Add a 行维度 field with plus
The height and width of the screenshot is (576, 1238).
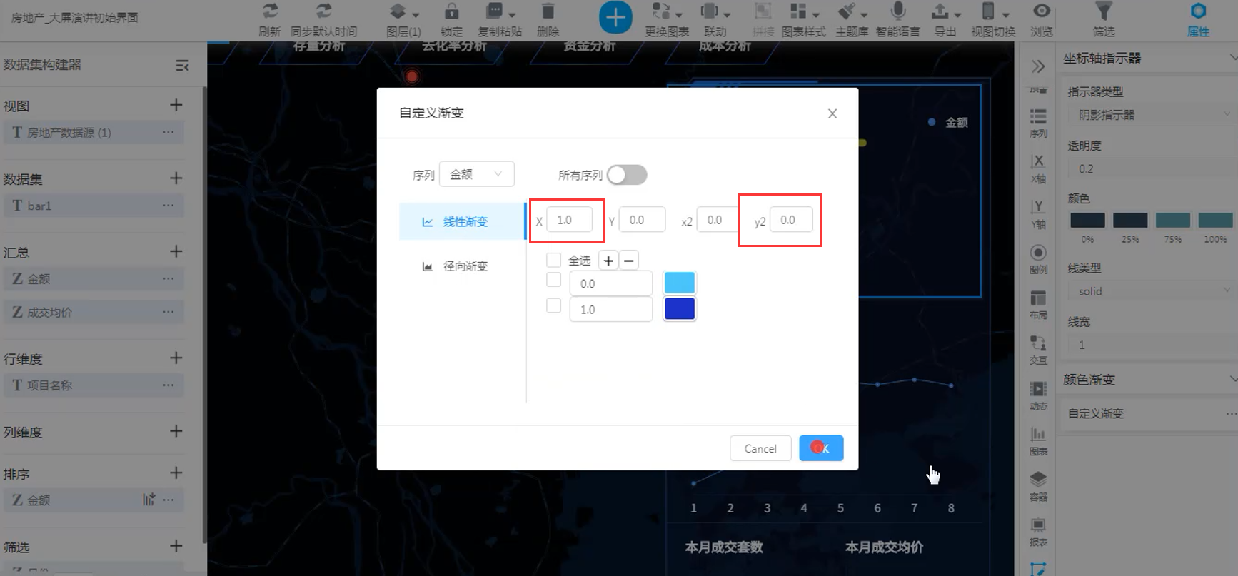(x=176, y=358)
